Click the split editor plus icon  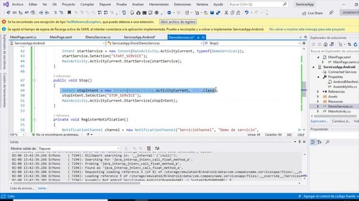coord(304,43)
